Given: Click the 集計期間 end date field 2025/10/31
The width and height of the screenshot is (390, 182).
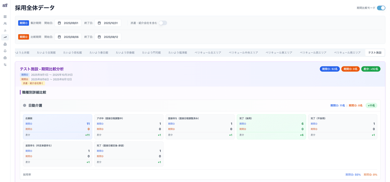Looking at the screenshot, I should click(x=108, y=23).
